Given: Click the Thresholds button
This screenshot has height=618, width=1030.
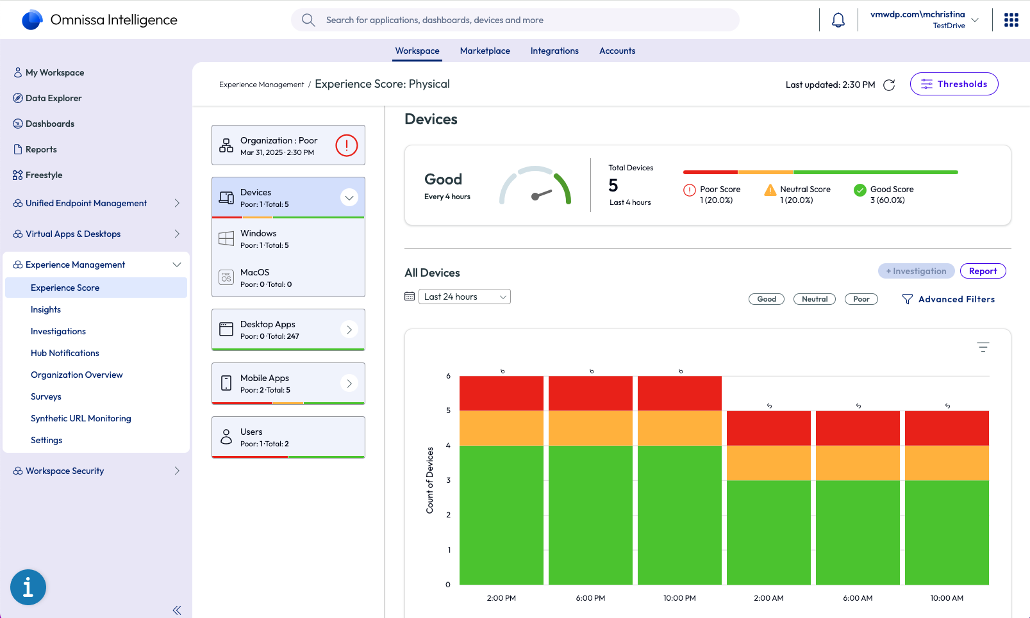Looking at the screenshot, I should (x=954, y=84).
